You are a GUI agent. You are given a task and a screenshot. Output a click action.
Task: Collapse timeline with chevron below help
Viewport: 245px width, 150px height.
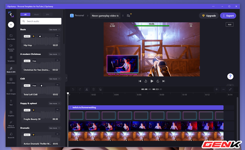click(x=230, y=85)
